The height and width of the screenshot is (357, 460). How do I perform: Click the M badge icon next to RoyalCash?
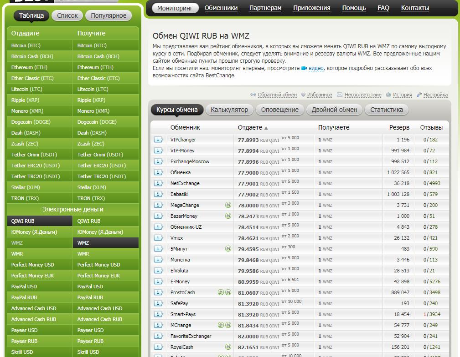tap(228, 347)
